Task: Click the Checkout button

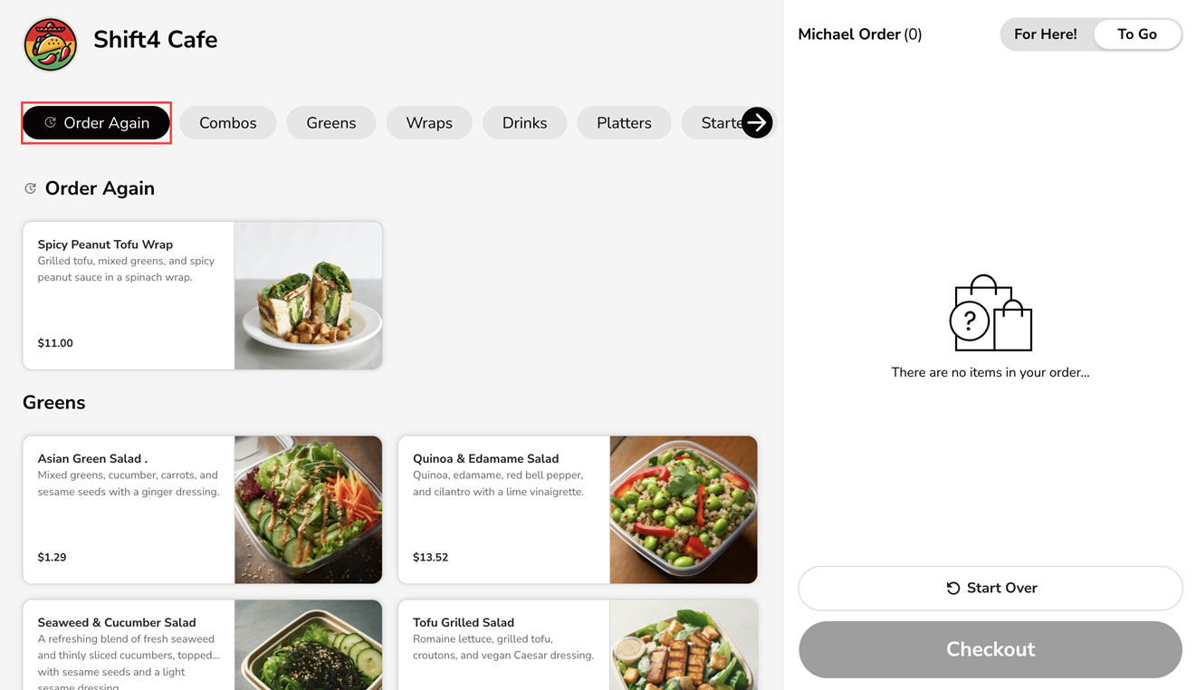Action: 990,649
